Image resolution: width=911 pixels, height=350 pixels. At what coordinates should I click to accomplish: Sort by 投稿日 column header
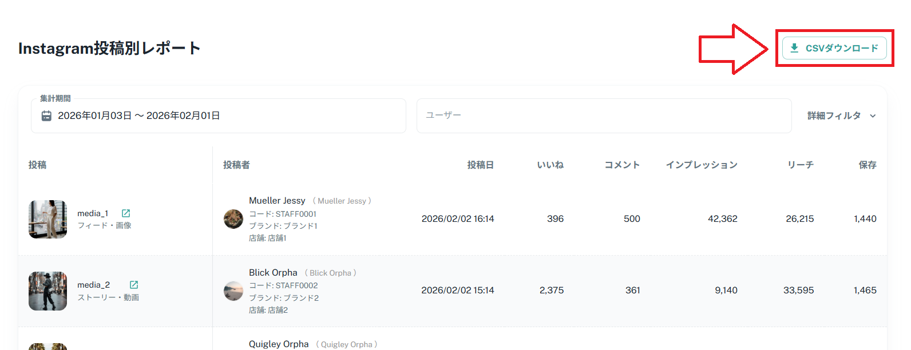pyautogui.click(x=480, y=165)
